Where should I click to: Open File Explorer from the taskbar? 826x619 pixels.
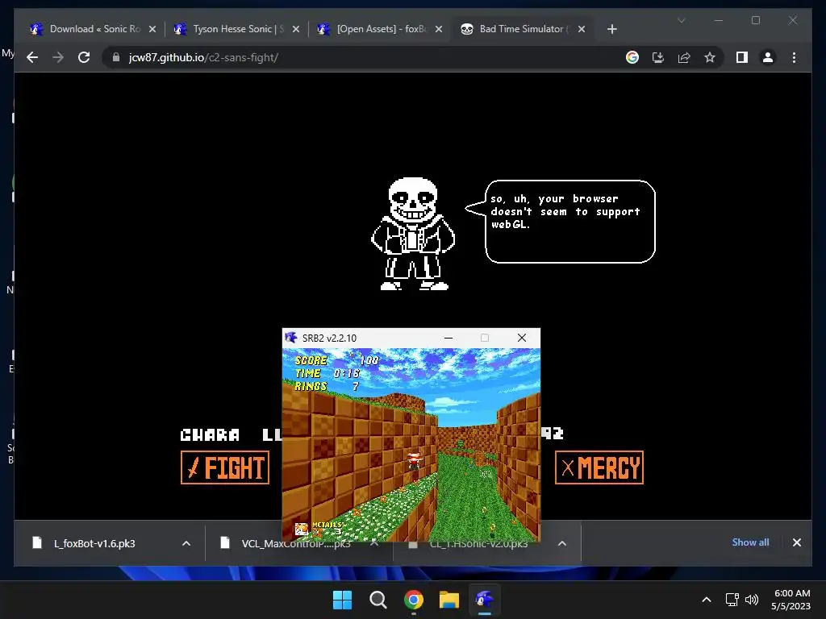pyautogui.click(x=449, y=600)
